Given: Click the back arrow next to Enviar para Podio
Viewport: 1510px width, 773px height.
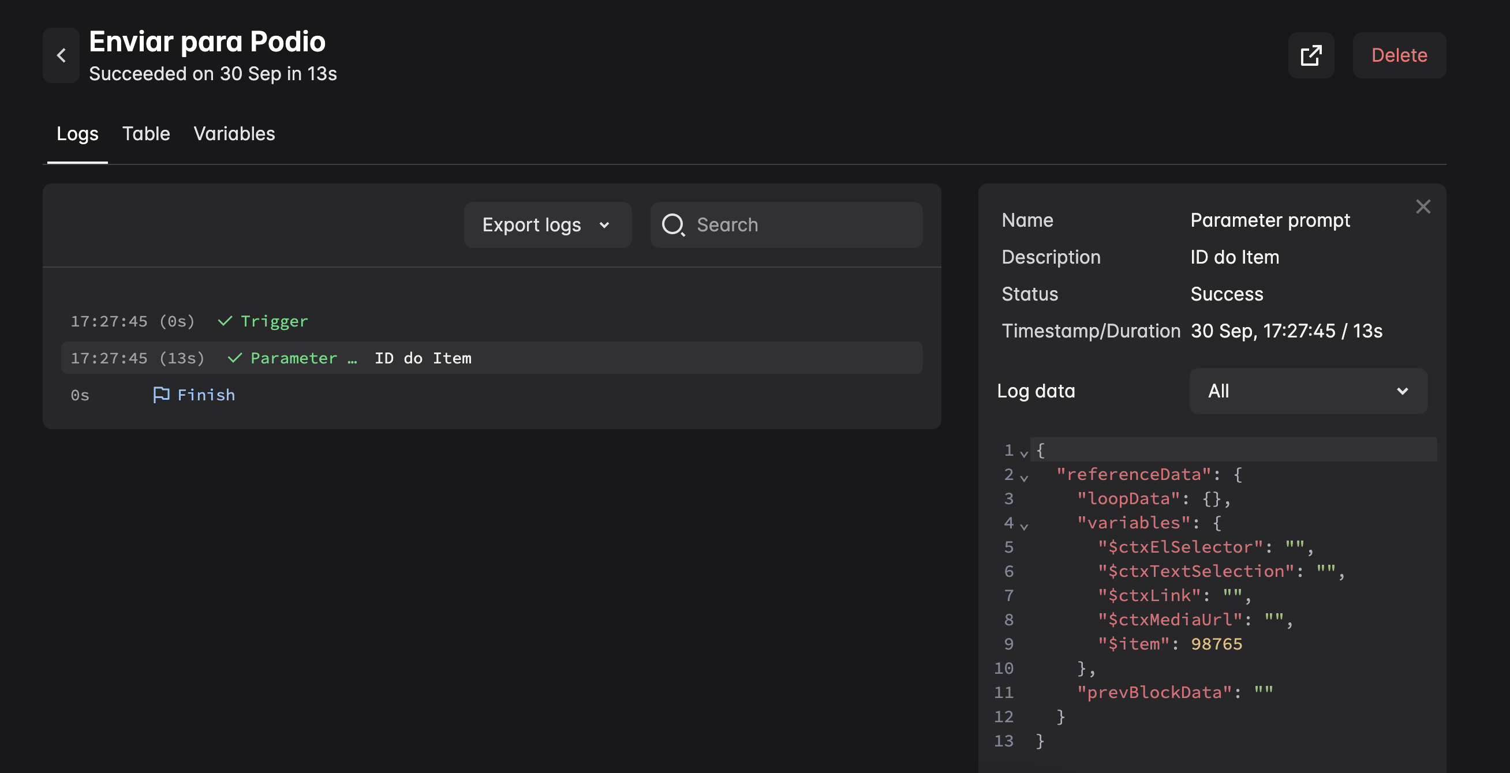Looking at the screenshot, I should (61, 55).
